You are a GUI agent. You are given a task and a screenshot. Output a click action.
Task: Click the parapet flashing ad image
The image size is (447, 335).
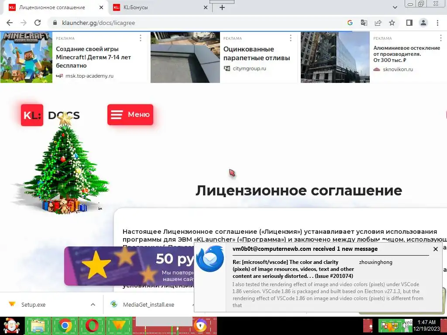(185, 57)
